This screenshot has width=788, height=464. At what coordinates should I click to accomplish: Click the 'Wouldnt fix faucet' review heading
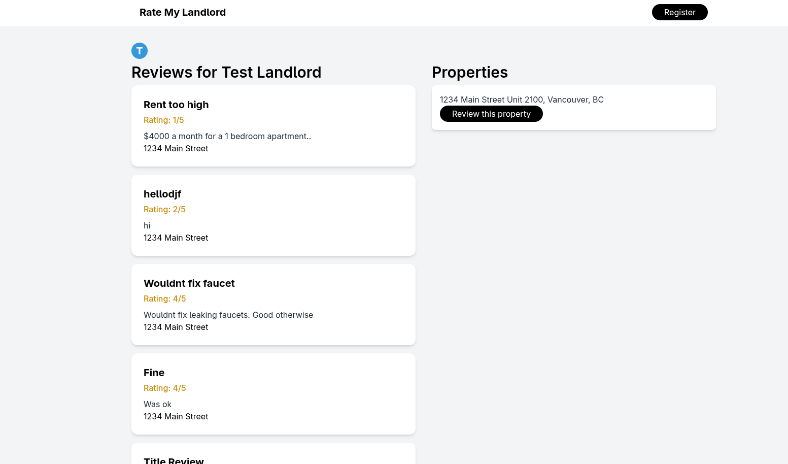click(189, 283)
